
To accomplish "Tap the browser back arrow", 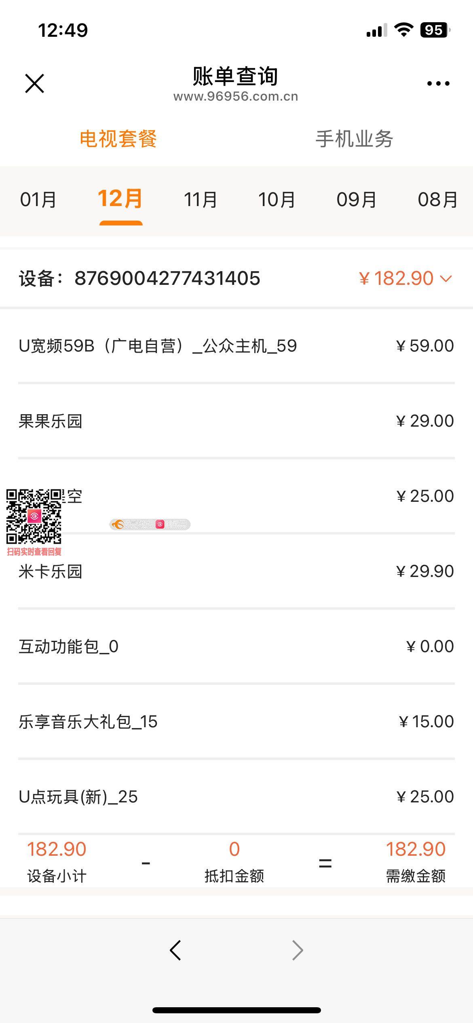I will [175, 950].
